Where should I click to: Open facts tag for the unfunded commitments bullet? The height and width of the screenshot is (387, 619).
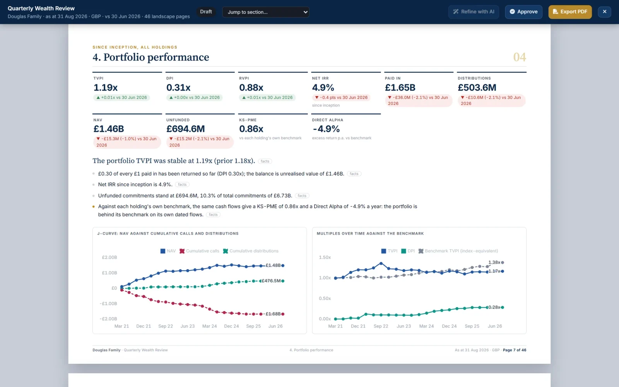pos(302,196)
